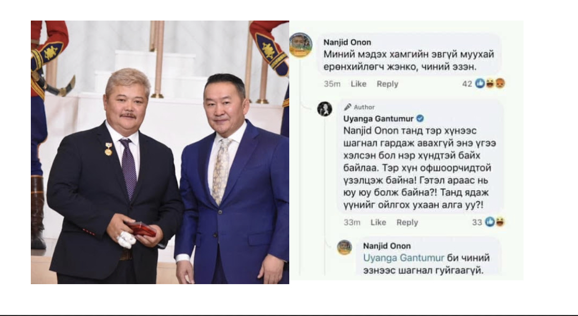The width and height of the screenshot is (578, 316).
Task: Click Nanjid Onon's small reply avatar
Action: [x=344, y=247]
